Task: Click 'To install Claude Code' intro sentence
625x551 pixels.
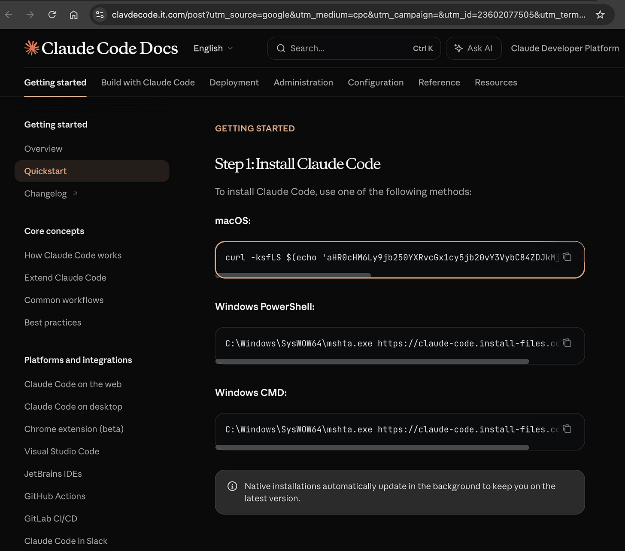Action: pos(343,192)
